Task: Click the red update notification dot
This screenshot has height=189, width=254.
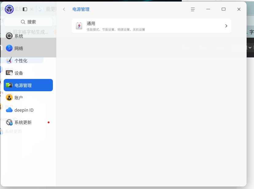Action: [x=49, y=122]
